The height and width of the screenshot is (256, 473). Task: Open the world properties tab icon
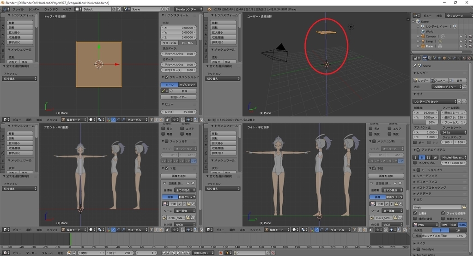pos(440,58)
